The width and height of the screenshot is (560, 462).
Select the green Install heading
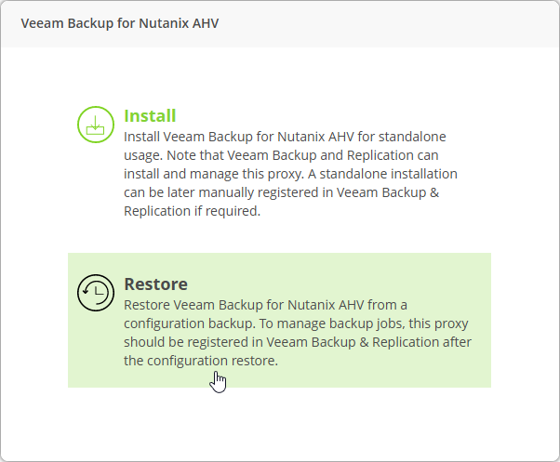150,115
